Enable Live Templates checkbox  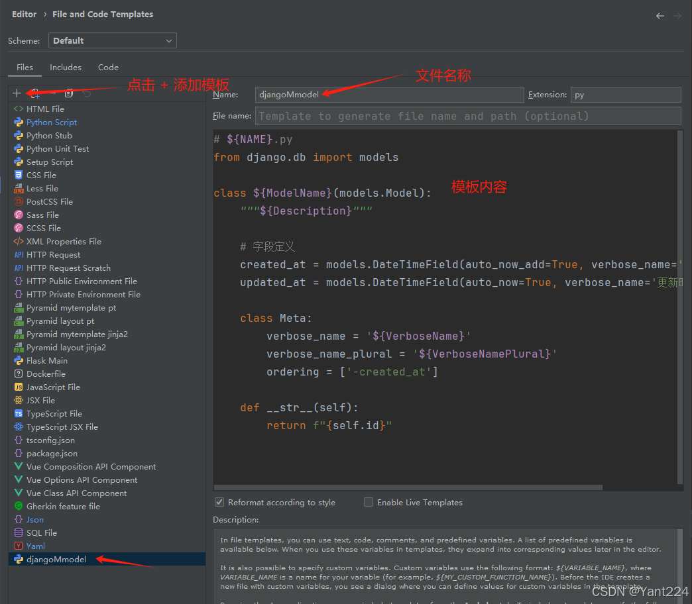click(369, 502)
